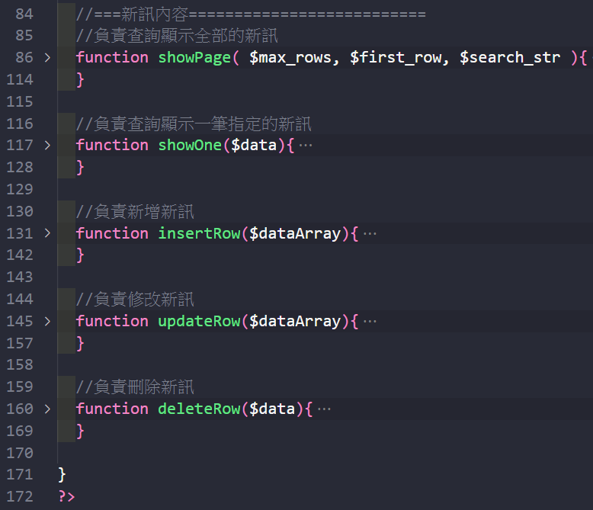The width and height of the screenshot is (593, 510).
Task: Click the folded ellipsis after showOne($data){
Action: [306, 145]
